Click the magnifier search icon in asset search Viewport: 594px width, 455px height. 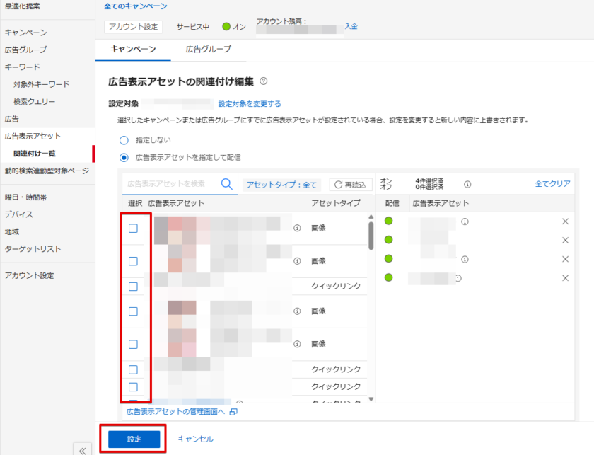pyautogui.click(x=227, y=184)
